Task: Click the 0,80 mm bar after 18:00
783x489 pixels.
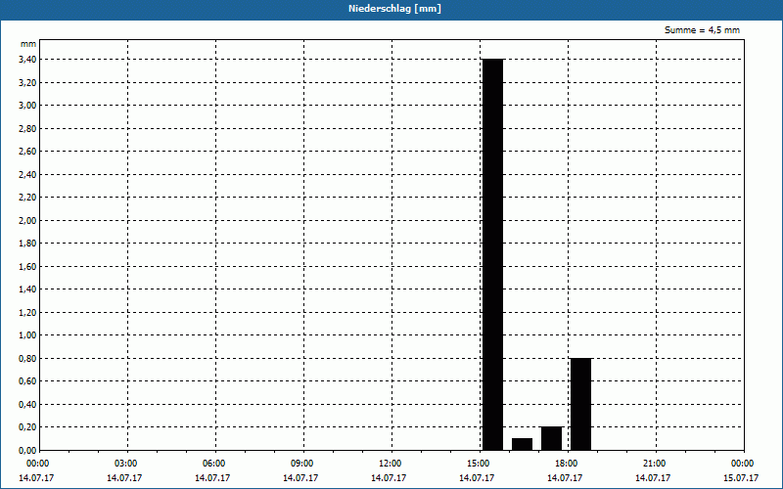Action: click(580, 404)
